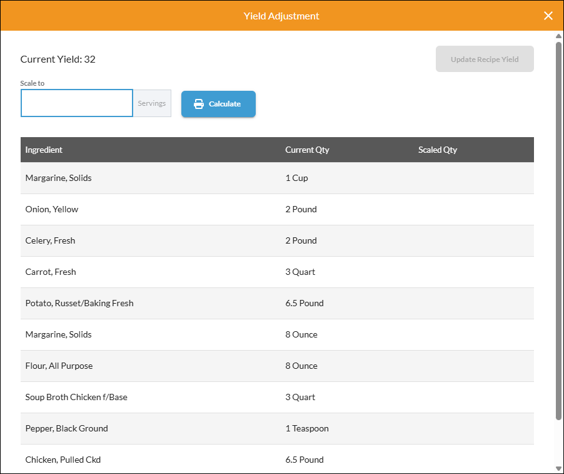This screenshot has height=474, width=564.
Task: Select the Pepper, Black Ground row
Action: [66, 428]
